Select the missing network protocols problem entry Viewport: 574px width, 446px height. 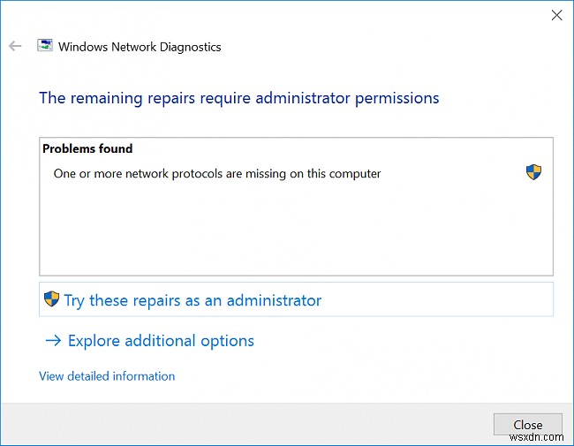point(217,174)
